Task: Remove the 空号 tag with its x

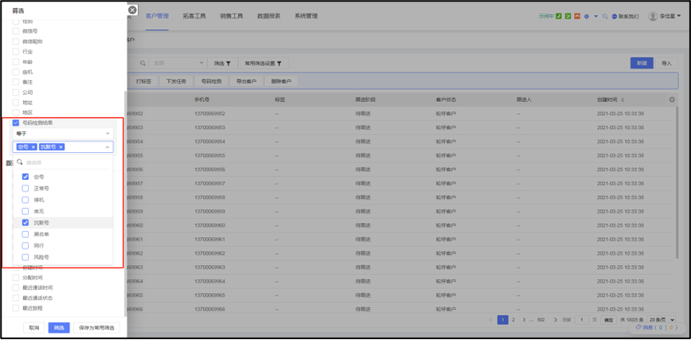Action: (x=33, y=147)
